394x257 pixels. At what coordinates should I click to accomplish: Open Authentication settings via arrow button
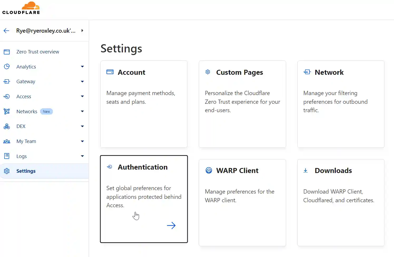pos(171,225)
